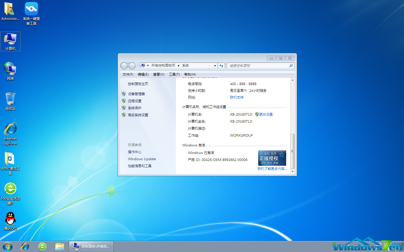Open Windows Explorer from the taskbar
Image resolution: width=404 pixels, height=252 pixels.
click(60, 246)
